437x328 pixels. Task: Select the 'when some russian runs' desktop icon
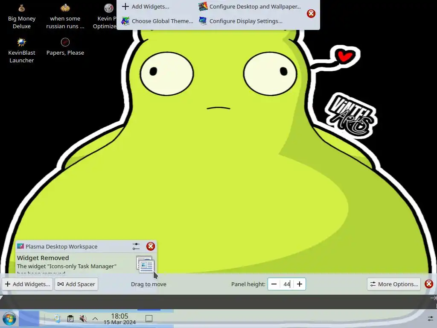65,16
